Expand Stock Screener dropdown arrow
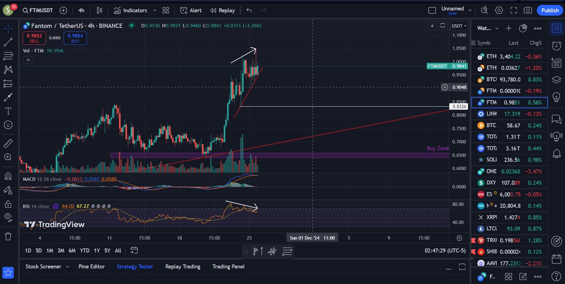This screenshot has height=284, width=565. 67,267
